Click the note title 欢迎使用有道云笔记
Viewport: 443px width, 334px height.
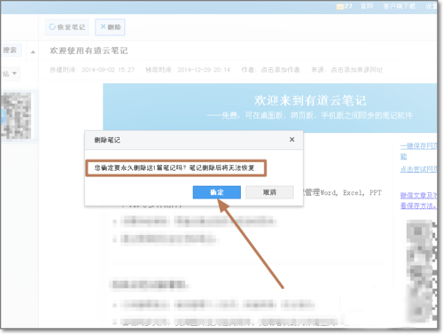click(x=89, y=50)
